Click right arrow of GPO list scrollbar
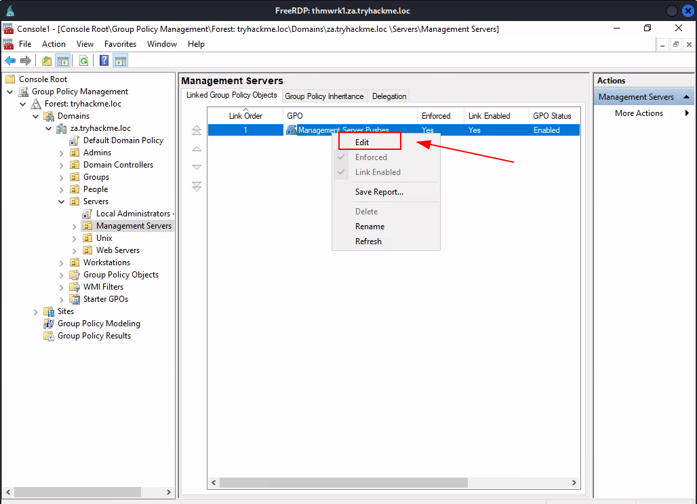The width and height of the screenshot is (697, 504). pos(574,483)
